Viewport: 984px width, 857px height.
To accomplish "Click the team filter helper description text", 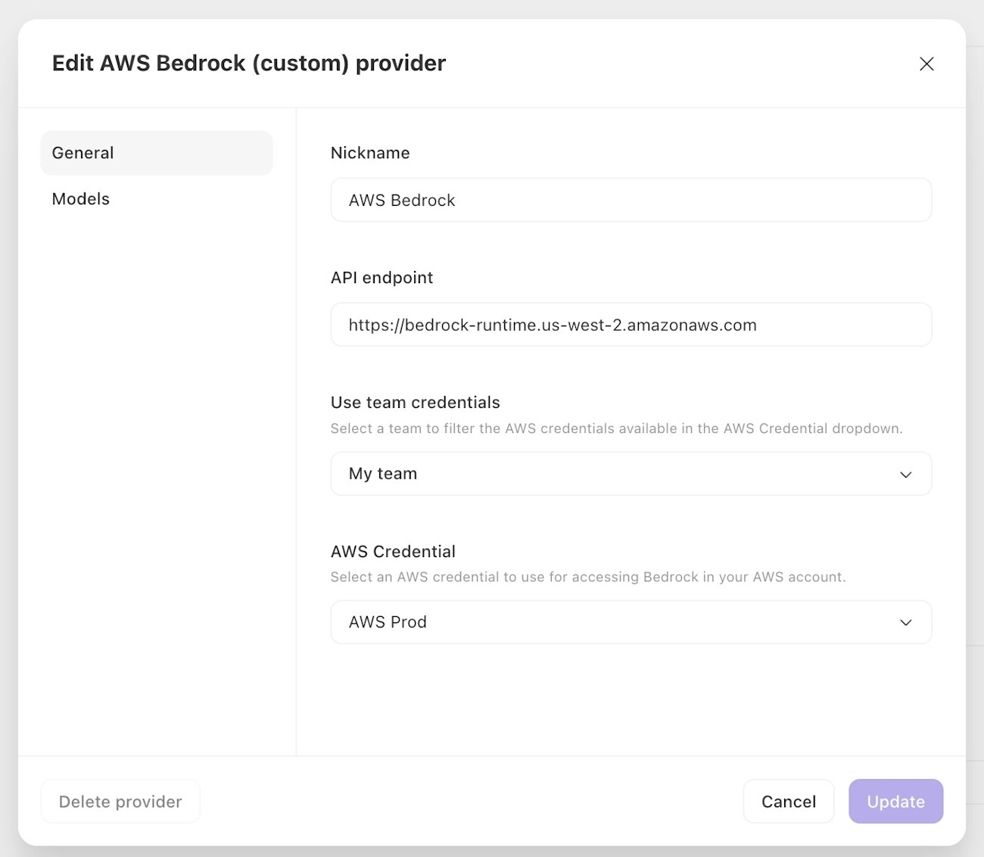I will tap(616, 428).
